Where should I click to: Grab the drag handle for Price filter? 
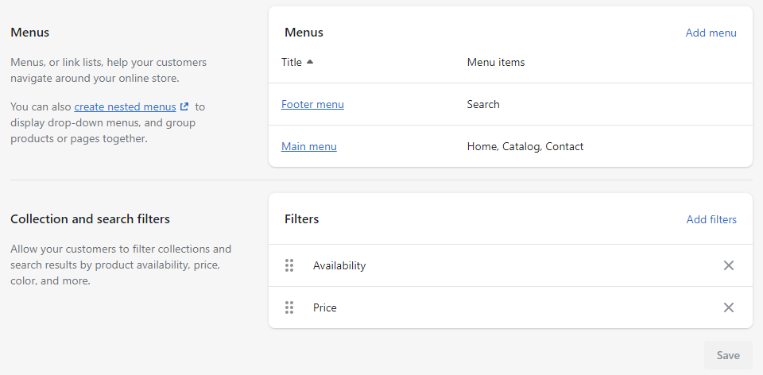coord(289,307)
